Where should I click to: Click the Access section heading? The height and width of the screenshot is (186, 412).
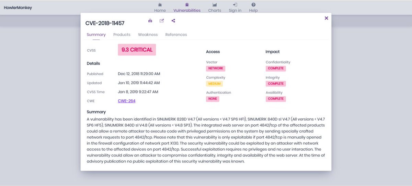(213, 52)
